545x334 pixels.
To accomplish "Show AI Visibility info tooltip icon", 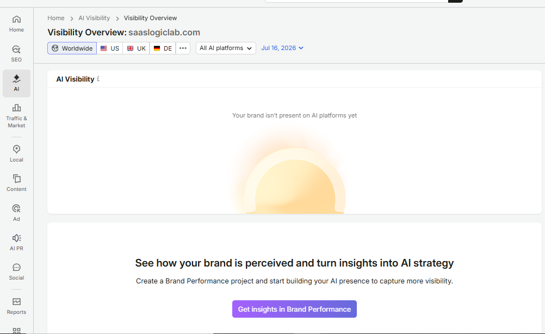I will 98,79.
